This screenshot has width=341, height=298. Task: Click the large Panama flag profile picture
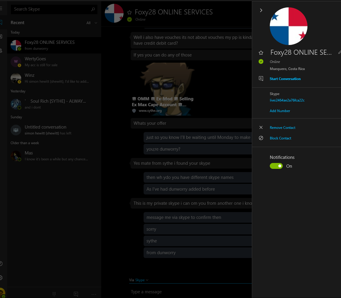pos(289,26)
